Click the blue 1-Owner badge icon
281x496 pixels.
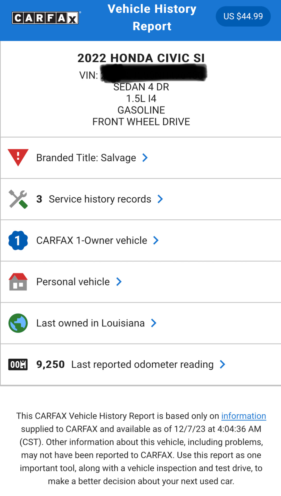18,241
